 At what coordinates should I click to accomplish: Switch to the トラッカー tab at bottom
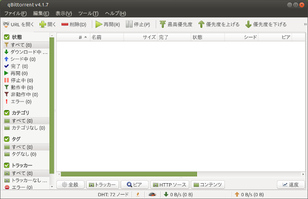click(x=102, y=185)
